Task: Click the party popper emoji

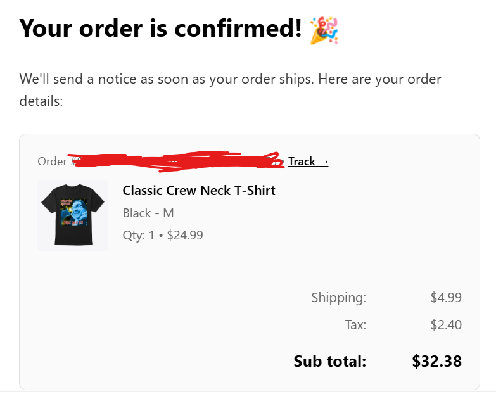Action: point(324,30)
